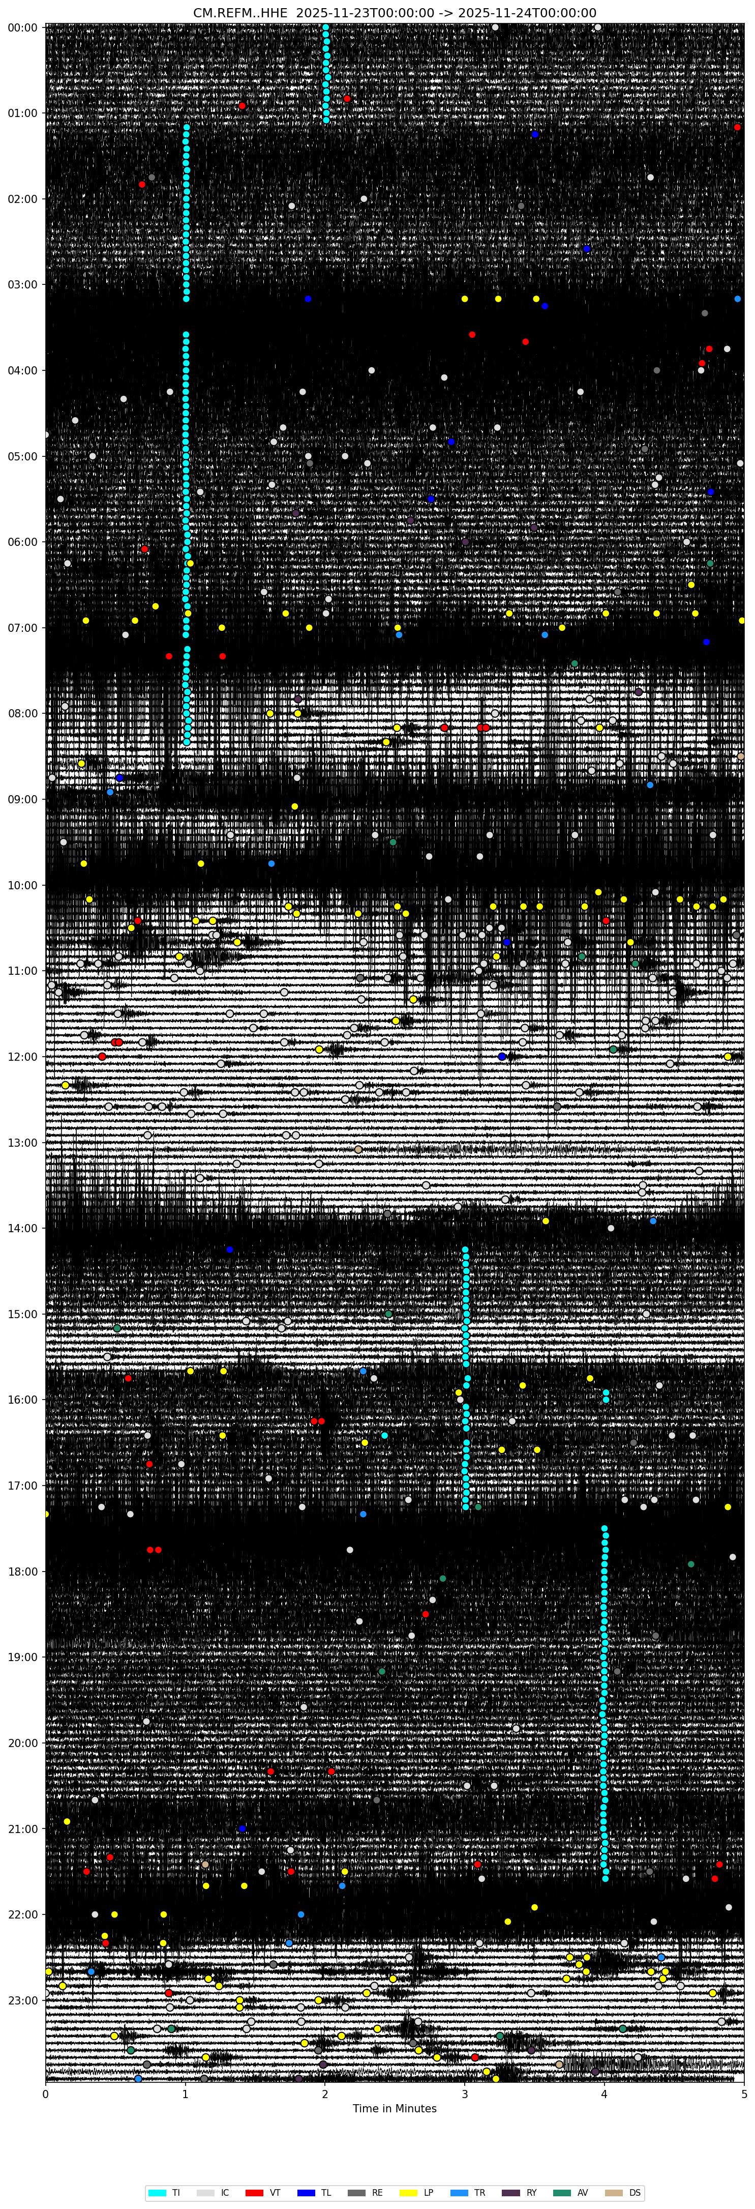Click the 00:00 hour tick label
This screenshot has width=755, height=2209.
[21, 27]
